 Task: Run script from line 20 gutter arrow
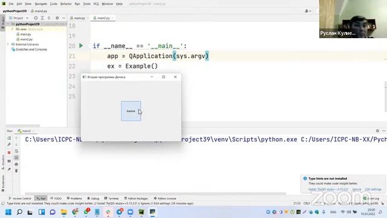tap(81, 46)
